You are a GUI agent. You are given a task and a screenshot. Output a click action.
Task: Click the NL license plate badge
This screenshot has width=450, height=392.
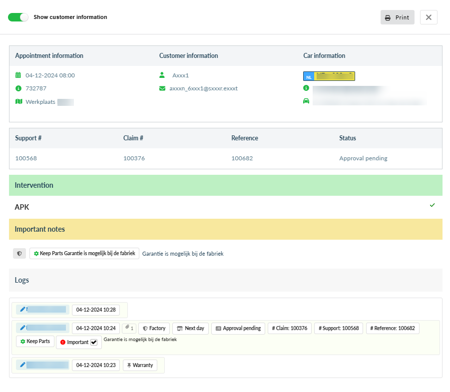point(329,76)
